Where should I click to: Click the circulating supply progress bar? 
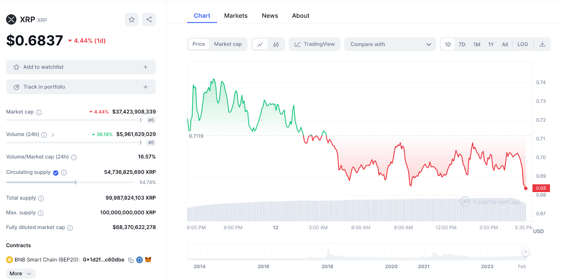[x=70, y=182]
